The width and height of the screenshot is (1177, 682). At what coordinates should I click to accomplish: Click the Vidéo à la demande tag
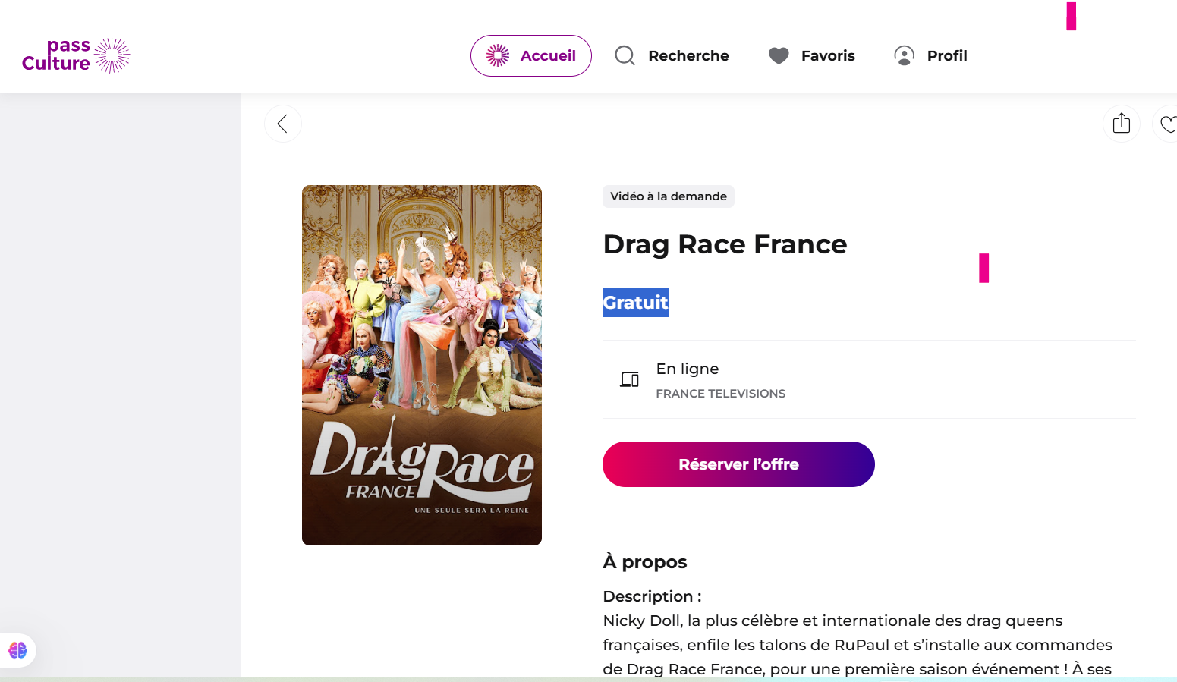[x=668, y=196]
